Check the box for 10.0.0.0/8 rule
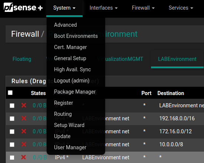Viewport: 204px width, 163px height. [12, 144]
